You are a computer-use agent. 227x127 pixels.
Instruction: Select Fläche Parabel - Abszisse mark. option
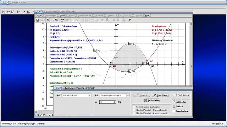tap(134, 113)
